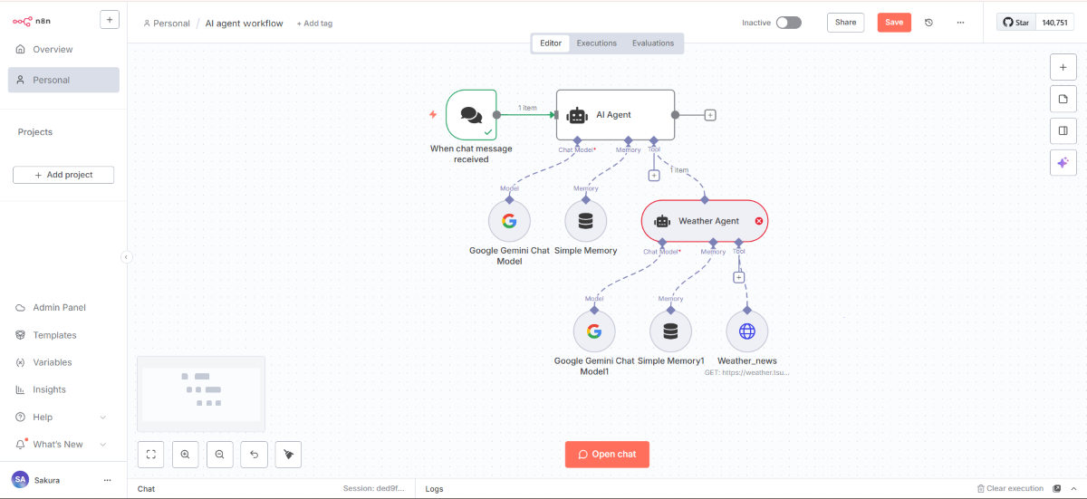Open the add node plus panel
1087x499 pixels.
coord(1063,67)
